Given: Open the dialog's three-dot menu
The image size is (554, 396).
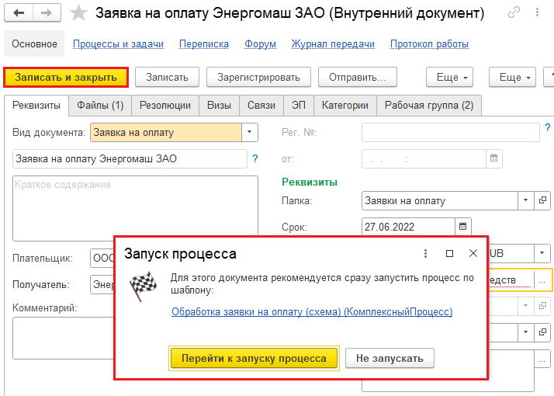Looking at the screenshot, I should (425, 253).
